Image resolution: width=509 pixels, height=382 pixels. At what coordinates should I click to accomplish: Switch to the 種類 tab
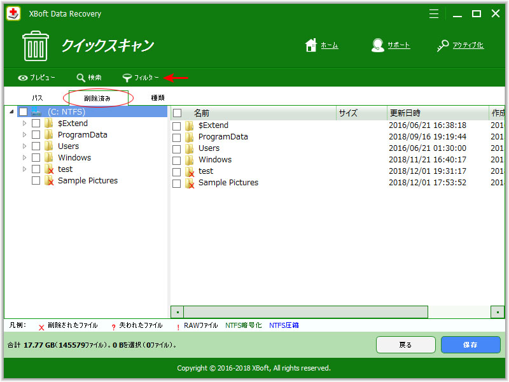pos(158,98)
